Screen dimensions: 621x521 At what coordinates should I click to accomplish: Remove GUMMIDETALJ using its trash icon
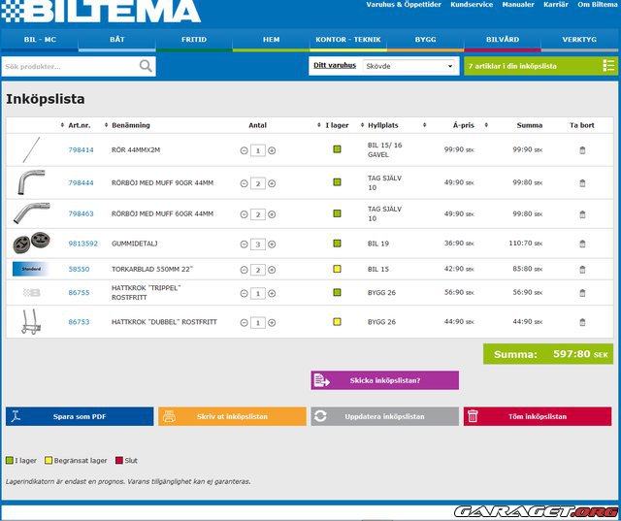pyautogui.click(x=582, y=244)
